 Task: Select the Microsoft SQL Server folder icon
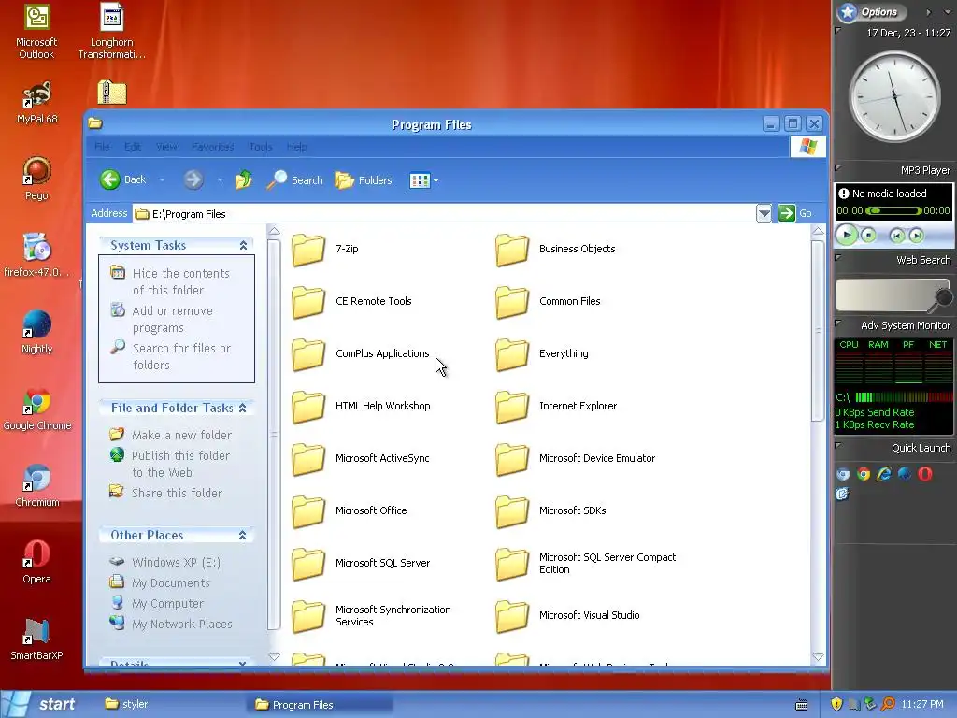(x=308, y=564)
